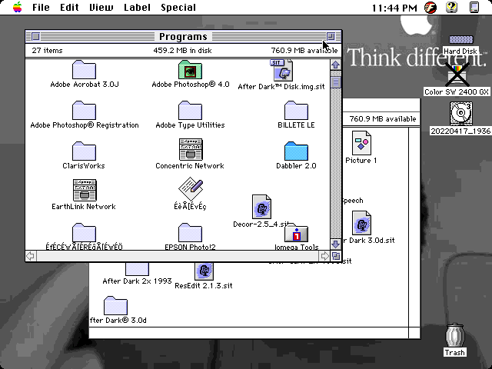The height and width of the screenshot is (369, 492).
Task: Select the 20220417_1936 disc icon
Action: click(x=461, y=113)
